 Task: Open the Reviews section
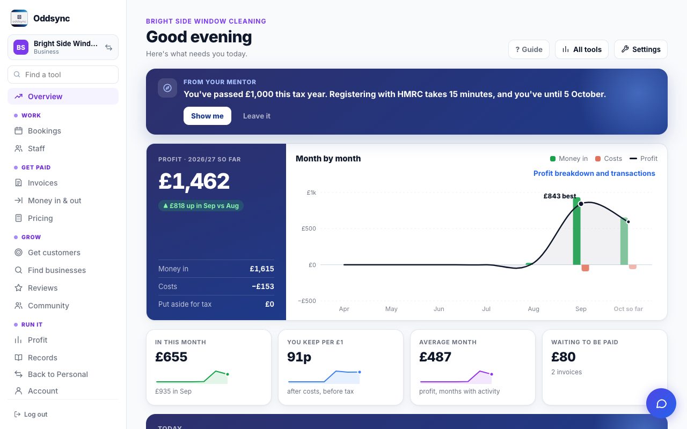(63, 288)
